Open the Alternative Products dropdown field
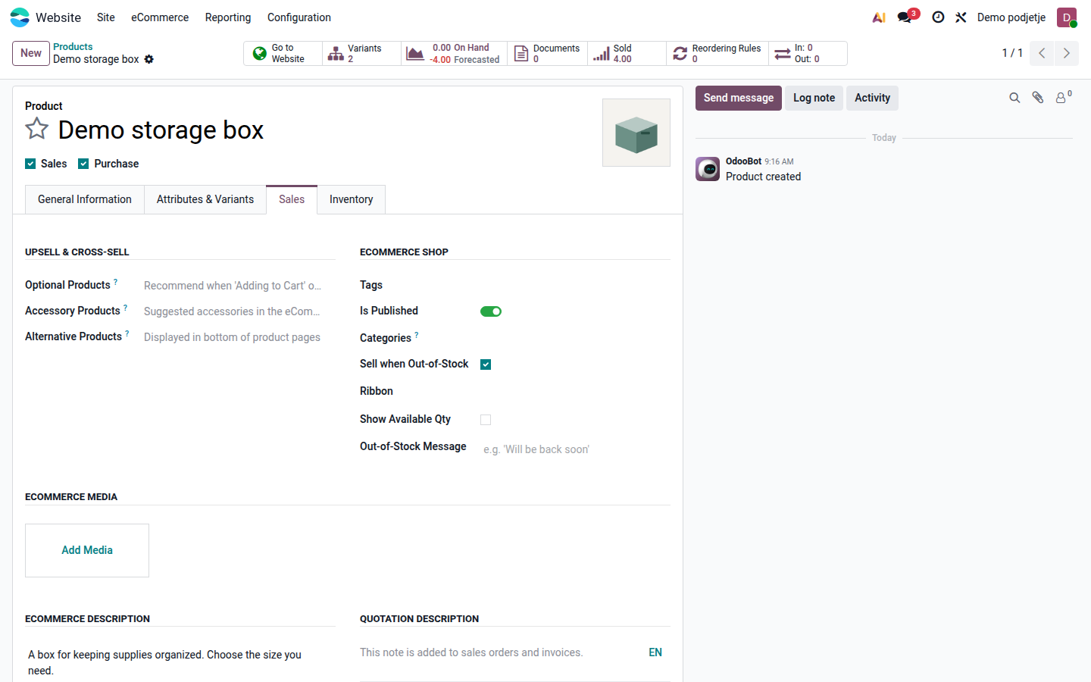The width and height of the screenshot is (1091, 682). point(239,337)
